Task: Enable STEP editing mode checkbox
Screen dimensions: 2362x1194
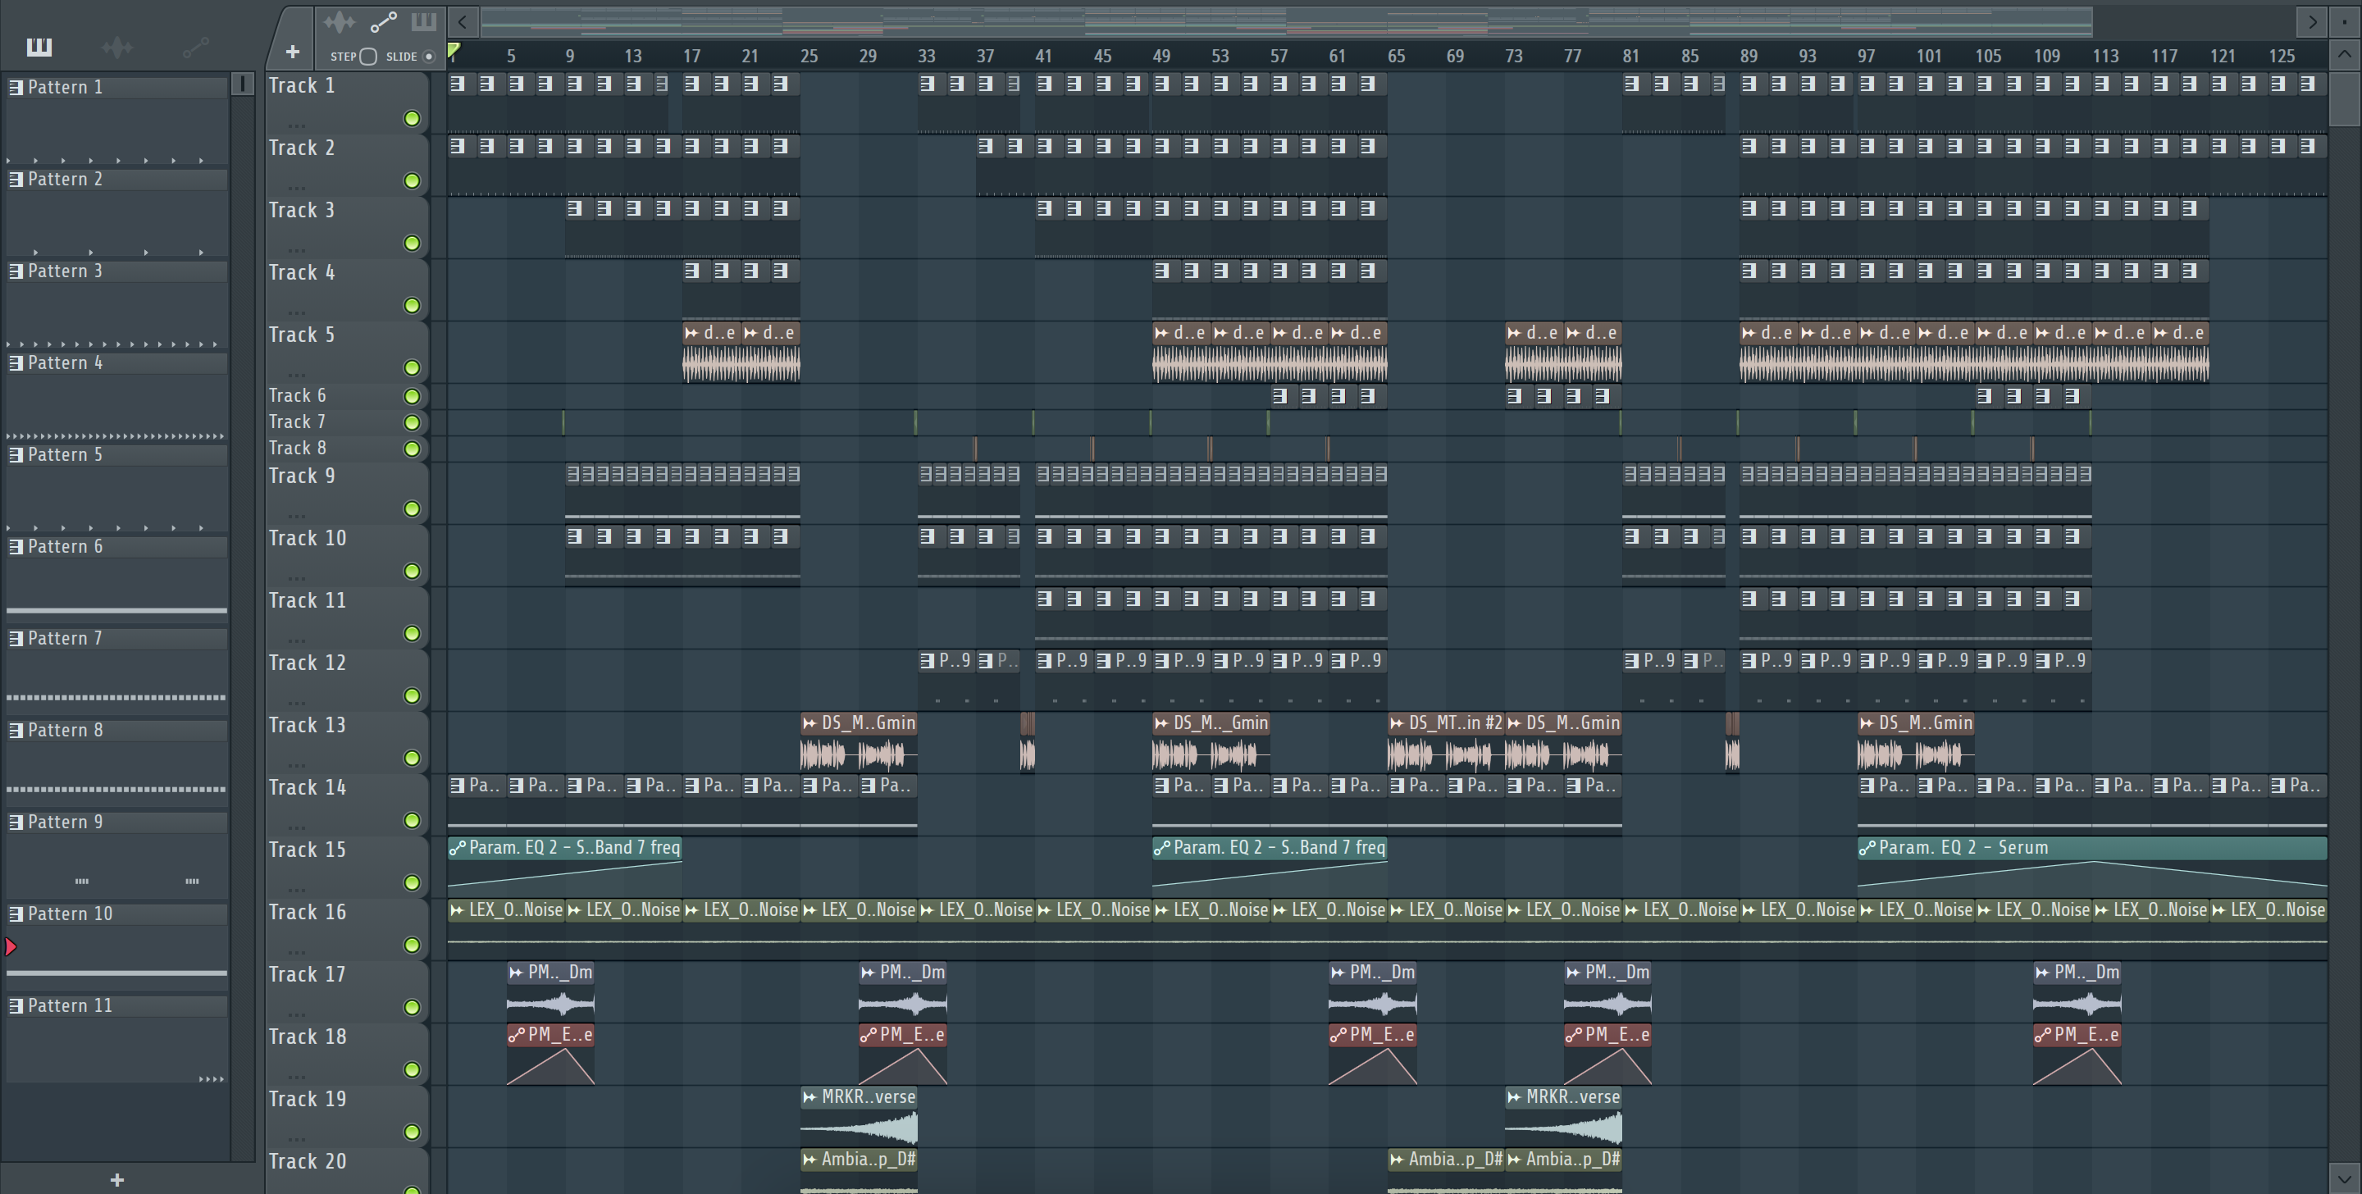Action: pyautogui.click(x=368, y=57)
